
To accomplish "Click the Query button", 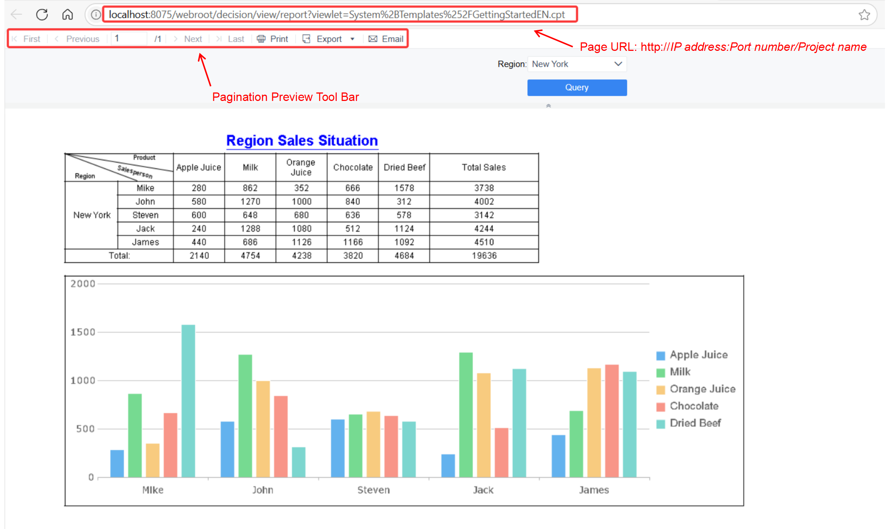I will [577, 87].
